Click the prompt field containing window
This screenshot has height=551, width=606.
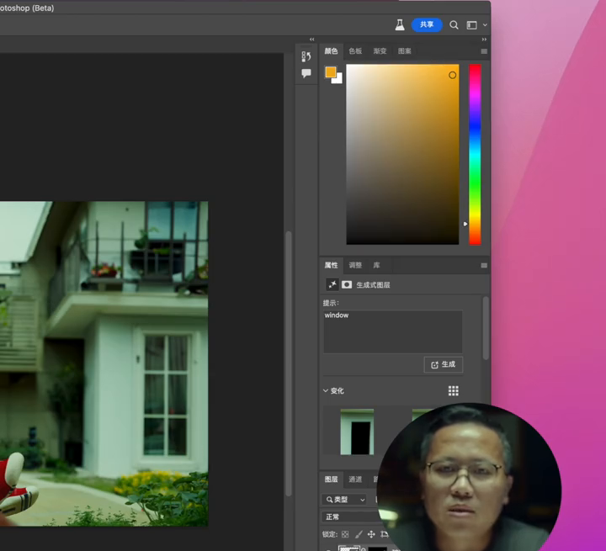(x=393, y=331)
